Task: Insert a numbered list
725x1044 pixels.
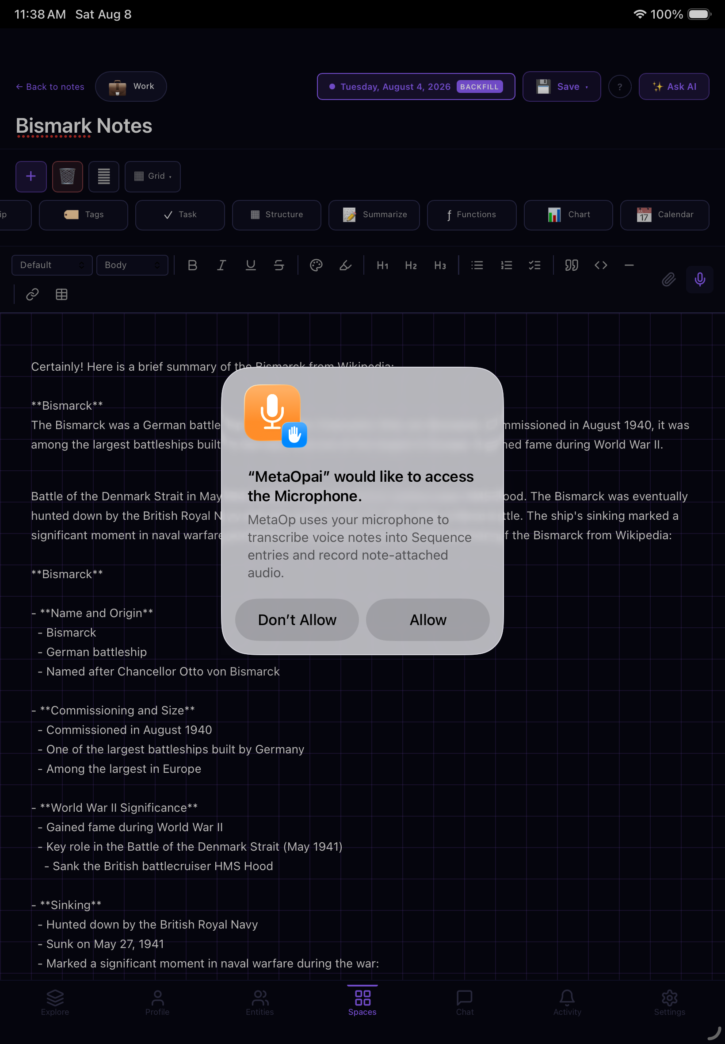Action: click(x=506, y=265)
